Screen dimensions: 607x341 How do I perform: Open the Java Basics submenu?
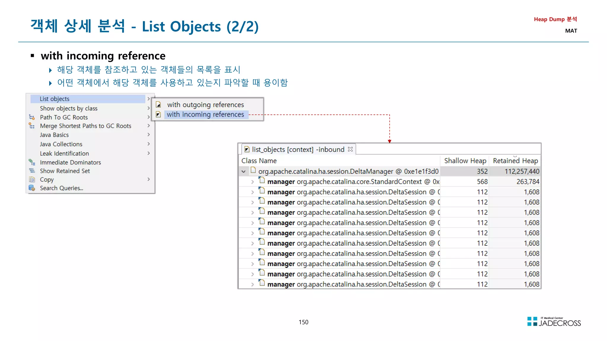[54, 135]
